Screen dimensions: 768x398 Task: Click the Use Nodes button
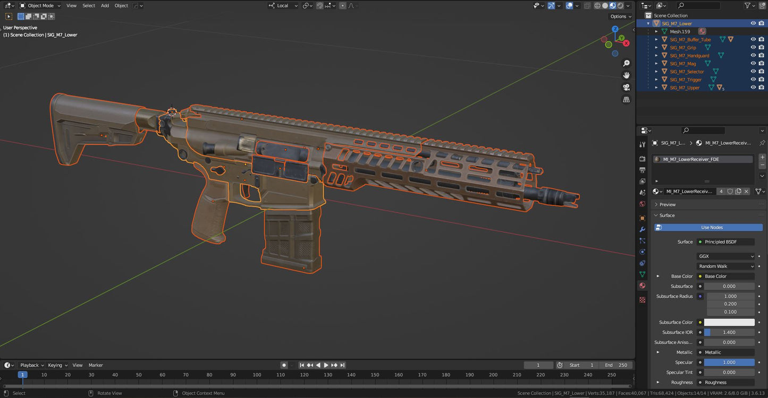coord(708,227)
